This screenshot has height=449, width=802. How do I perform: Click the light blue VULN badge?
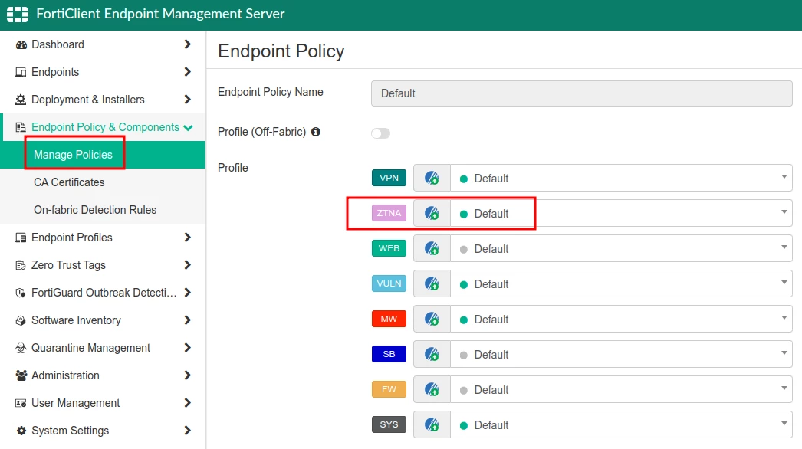(x=389, y=283)
